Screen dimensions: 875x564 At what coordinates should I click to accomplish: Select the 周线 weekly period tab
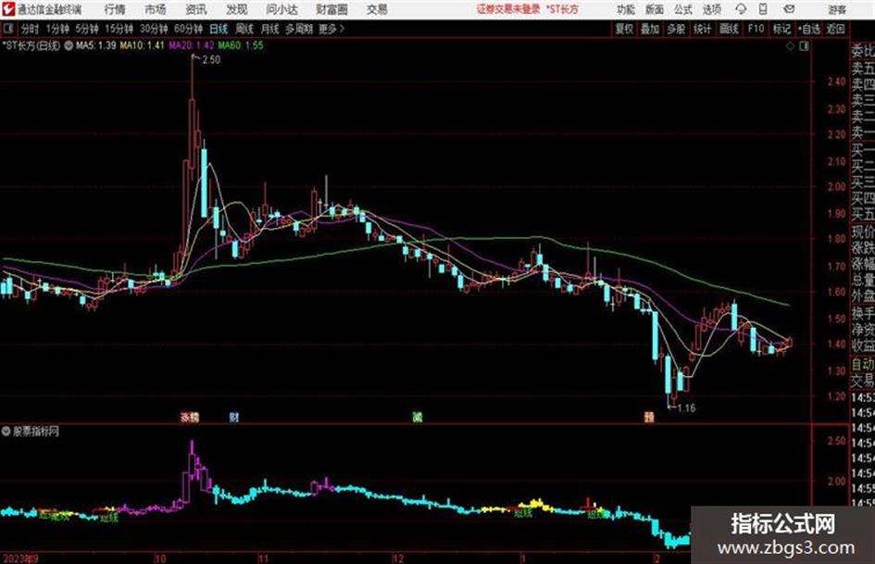coord(244,29)
